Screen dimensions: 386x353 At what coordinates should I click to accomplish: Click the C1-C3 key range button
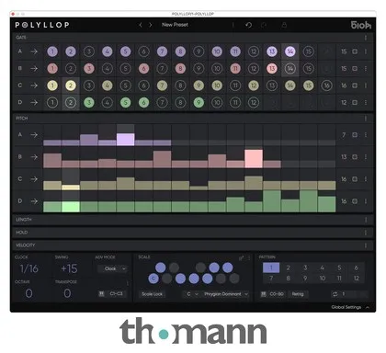(112, 293)
